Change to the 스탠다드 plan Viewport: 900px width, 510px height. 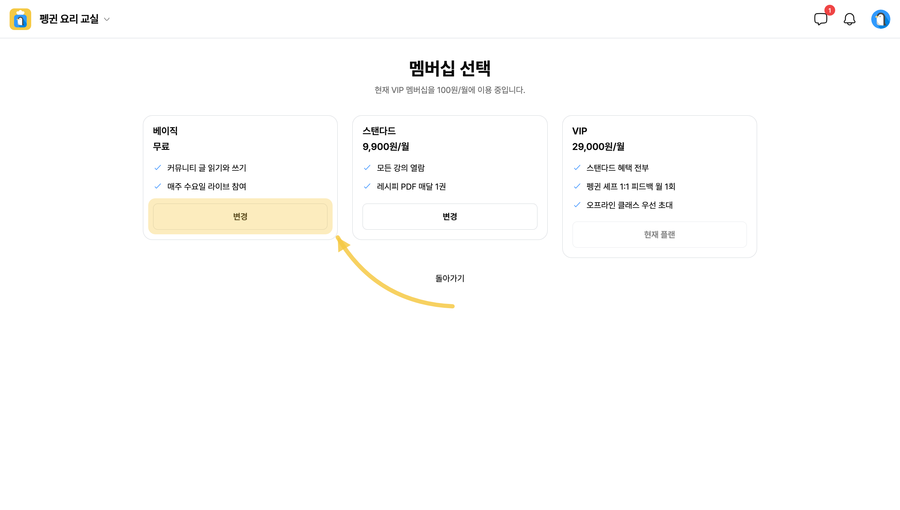click(x=450, y=217)
